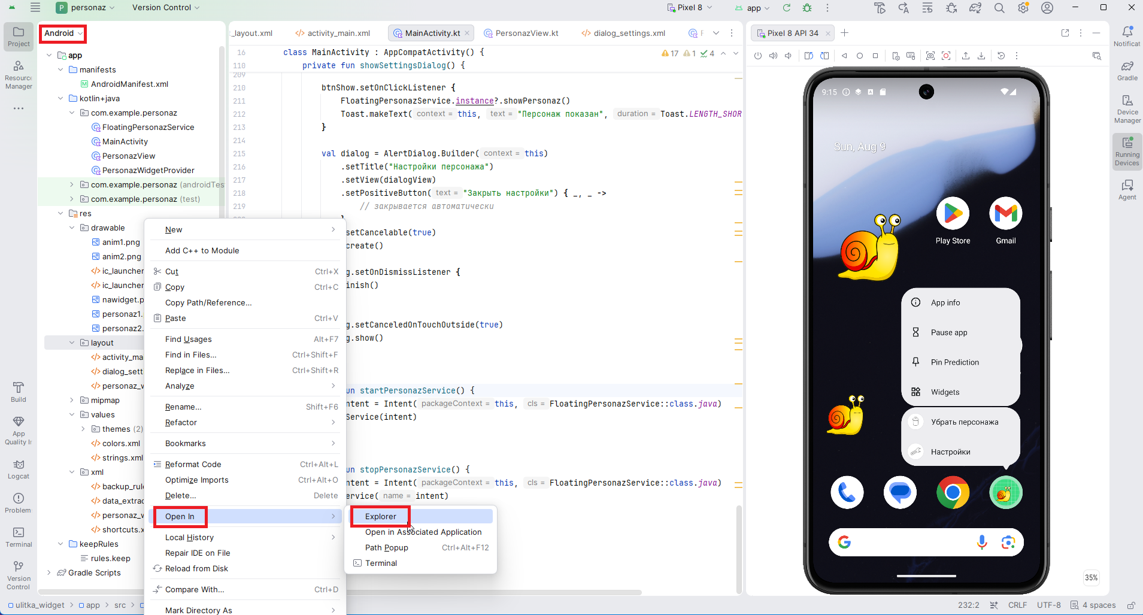Close the Pixel 8 API 34 tab

(x=828, y=34)
